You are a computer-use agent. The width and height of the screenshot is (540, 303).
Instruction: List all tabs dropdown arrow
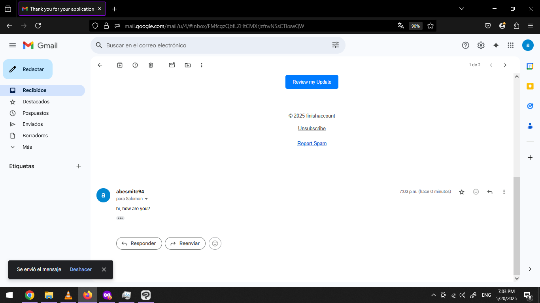point(461,9)
